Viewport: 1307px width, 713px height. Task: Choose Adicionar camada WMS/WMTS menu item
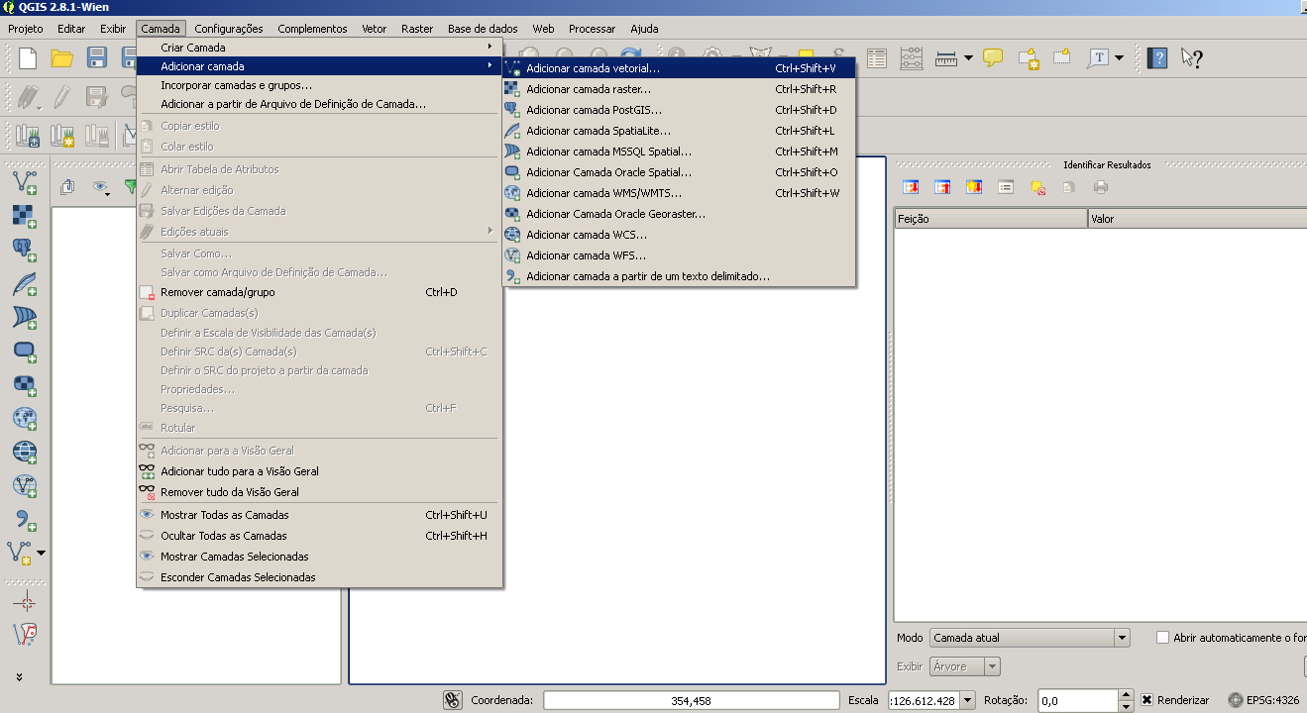[x=679, y=193]
